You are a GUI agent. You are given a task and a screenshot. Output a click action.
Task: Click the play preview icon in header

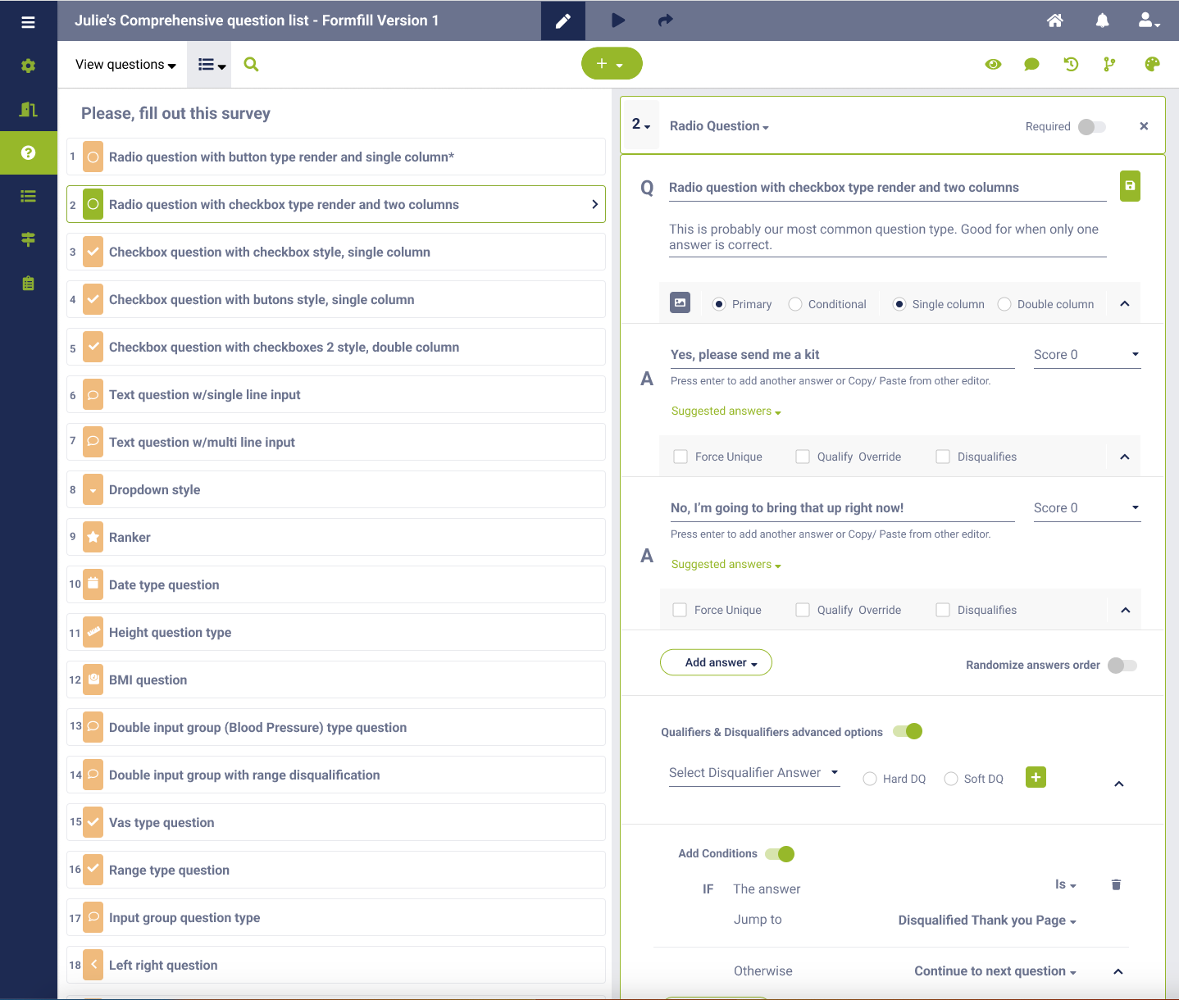pos(618,20)
